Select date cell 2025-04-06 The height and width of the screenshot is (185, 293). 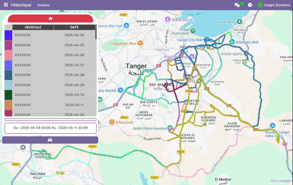pos(74,55)
